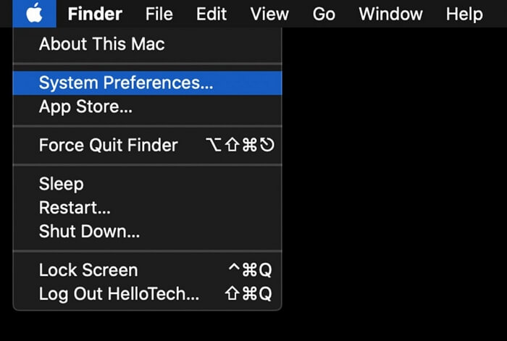Viewport: 507px width, 341px height.
Task: Open the Window menu
Action: click(x=391, y=14)
